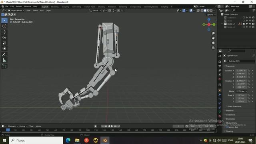Jump to timeline start frame
This screenshot has height=144, width=256.
(102, 126)
